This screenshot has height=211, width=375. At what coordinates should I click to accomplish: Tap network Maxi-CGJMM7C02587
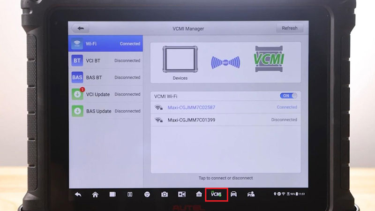(x=225, y=107)
